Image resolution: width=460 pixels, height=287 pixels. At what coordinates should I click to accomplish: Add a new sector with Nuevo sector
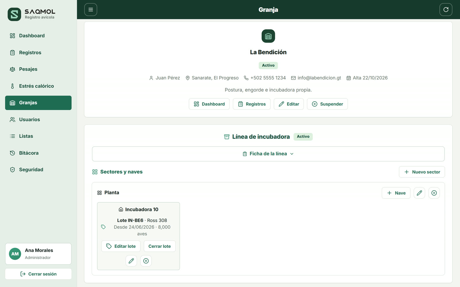pyautogui.click(x=422, y=172)
